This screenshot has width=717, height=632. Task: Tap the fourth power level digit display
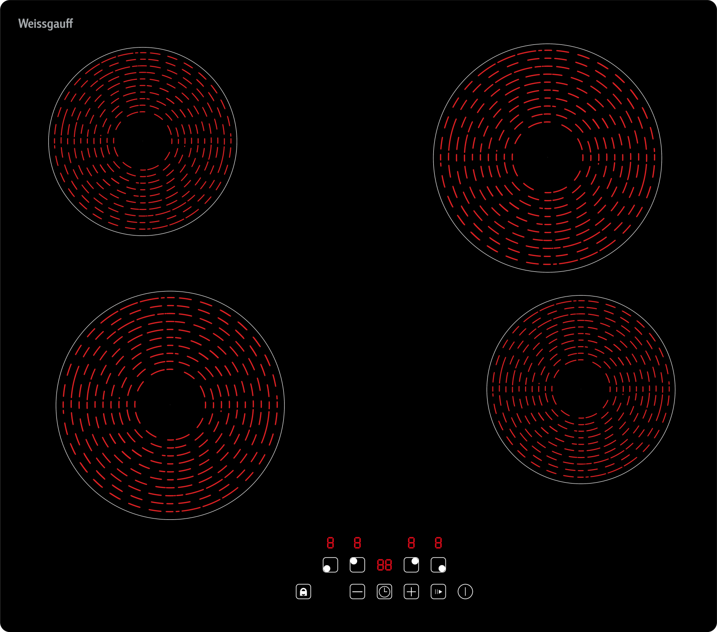tap(438, 543)
